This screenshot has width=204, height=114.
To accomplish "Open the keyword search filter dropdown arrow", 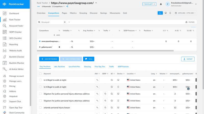I will 69,22.
